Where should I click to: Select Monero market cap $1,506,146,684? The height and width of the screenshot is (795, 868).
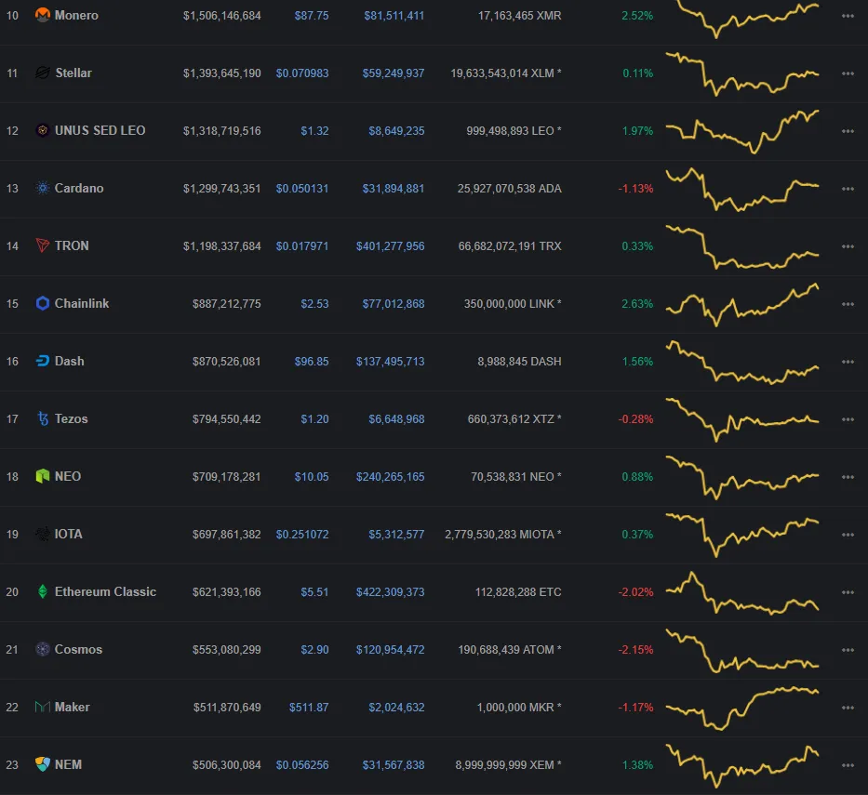222,16
